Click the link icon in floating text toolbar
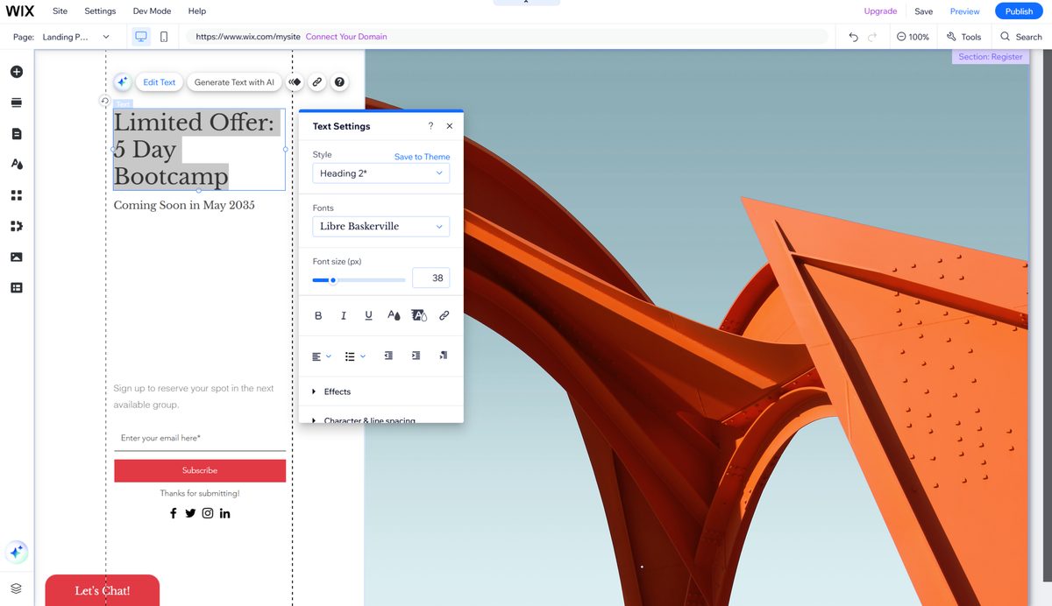The width and height of the screenshot is (1052, 606). pos(317,81)
